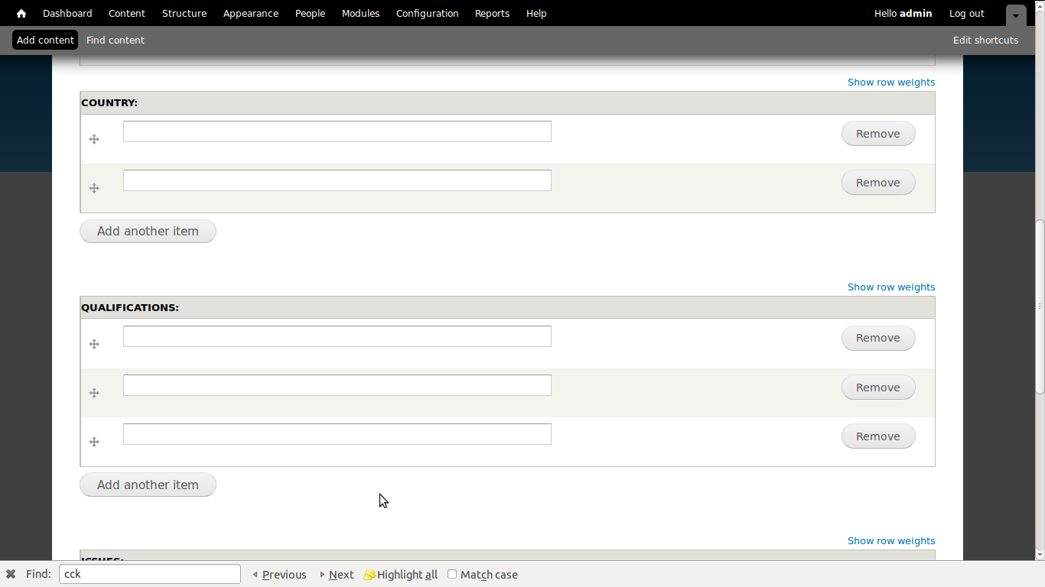1045x587 pixels.
Task: Click Add content shortcut
Action: point(45,40)
